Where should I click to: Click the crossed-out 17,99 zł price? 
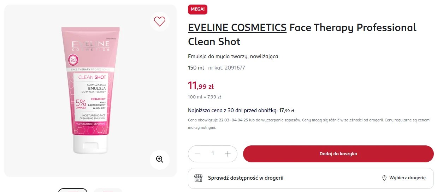pos(287,110)
